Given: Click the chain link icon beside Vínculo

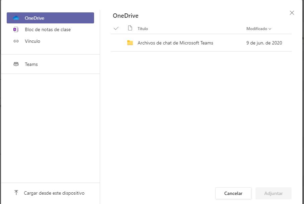Looking at the screenshot, I should click(16, 41).
